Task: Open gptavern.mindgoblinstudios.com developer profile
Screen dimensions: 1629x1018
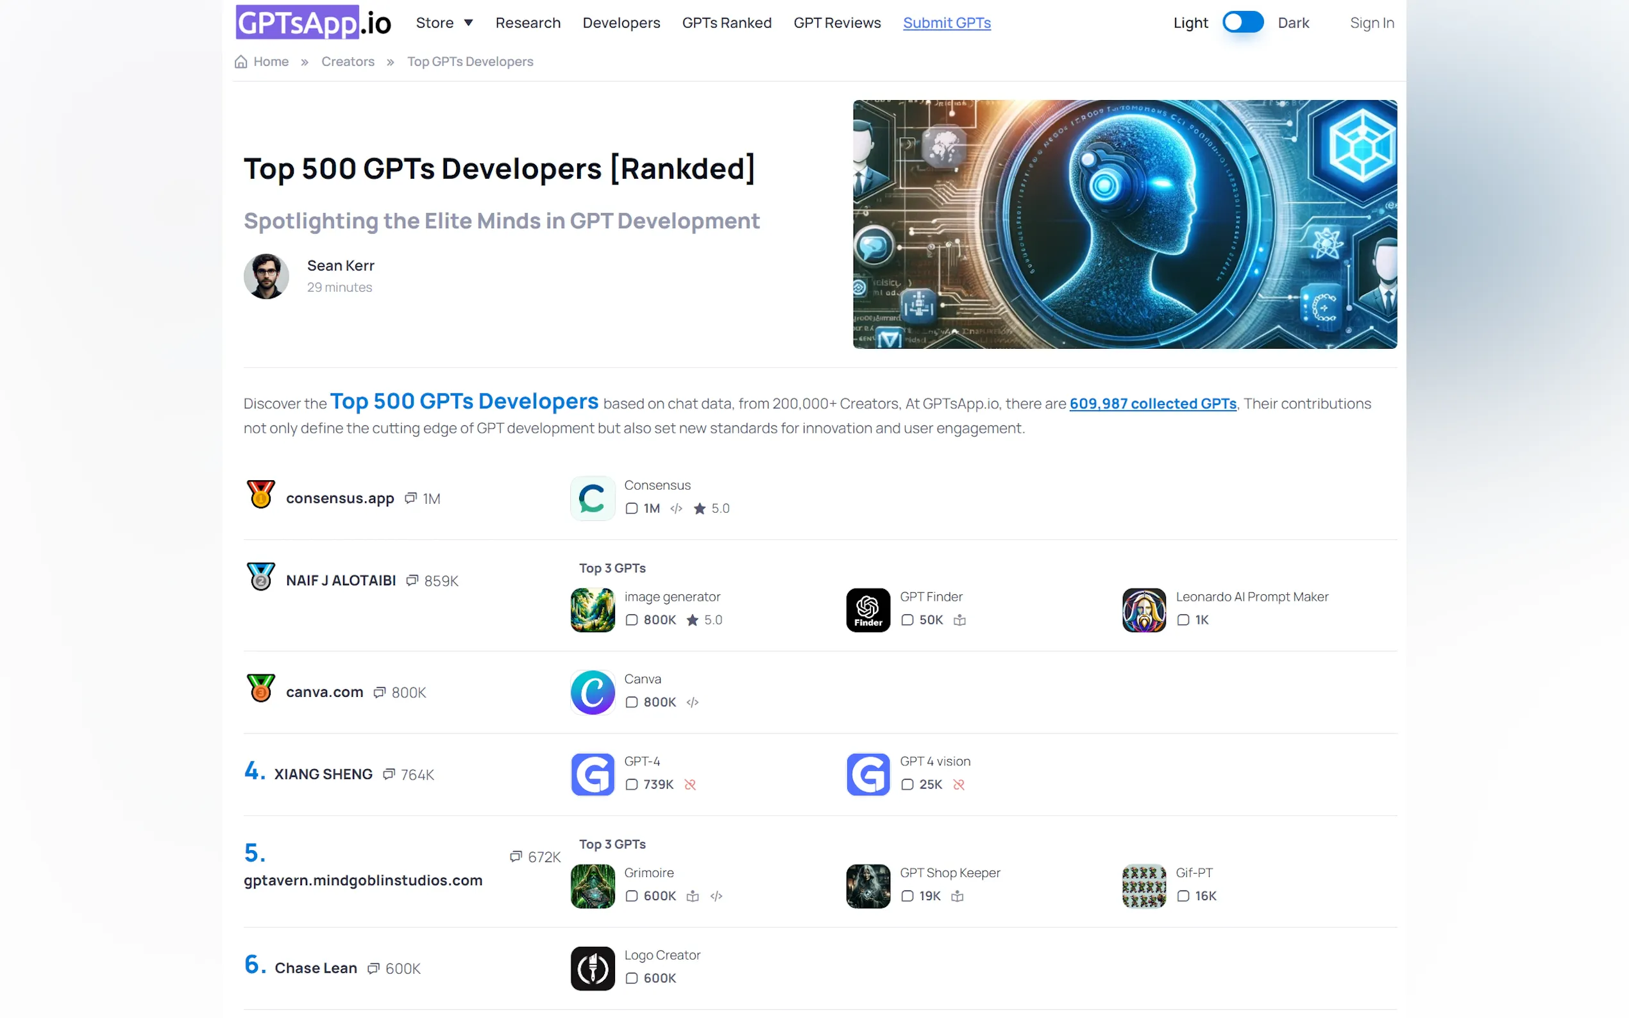Action: coord(363,881)
